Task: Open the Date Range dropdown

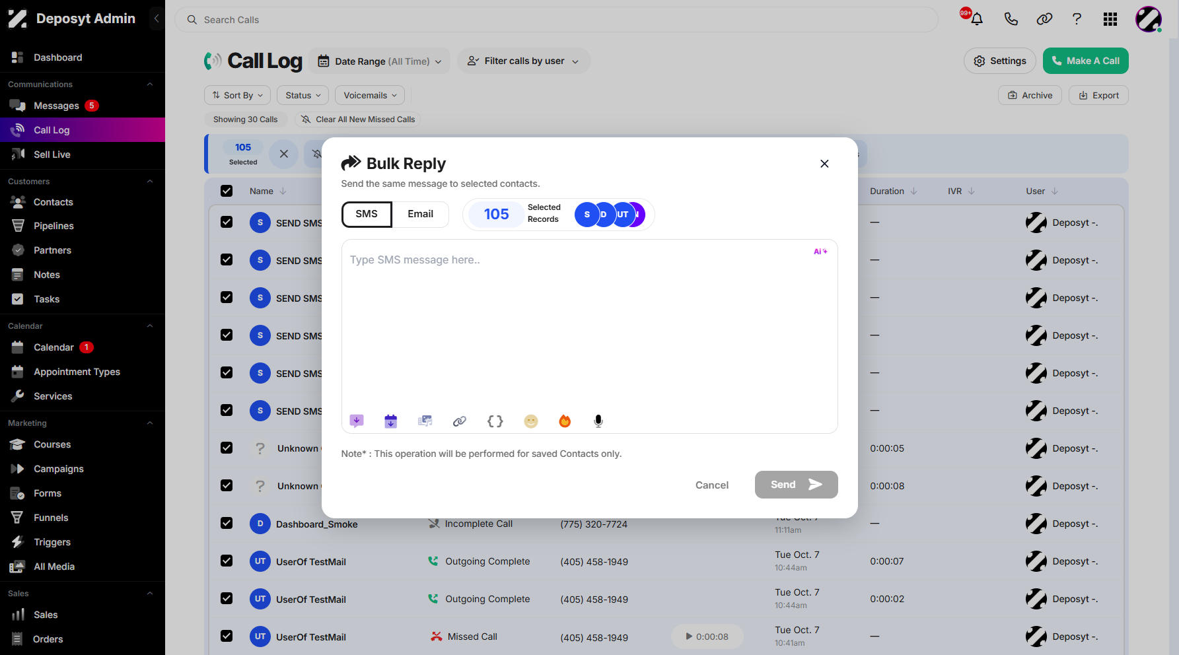Action: (380, 61)
